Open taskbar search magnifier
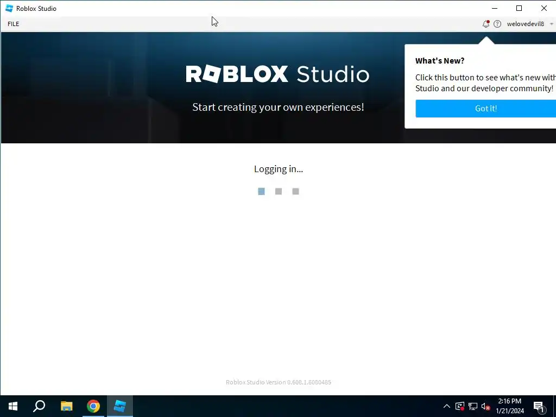This screenshot has height=417, width=556. [39, 406]
